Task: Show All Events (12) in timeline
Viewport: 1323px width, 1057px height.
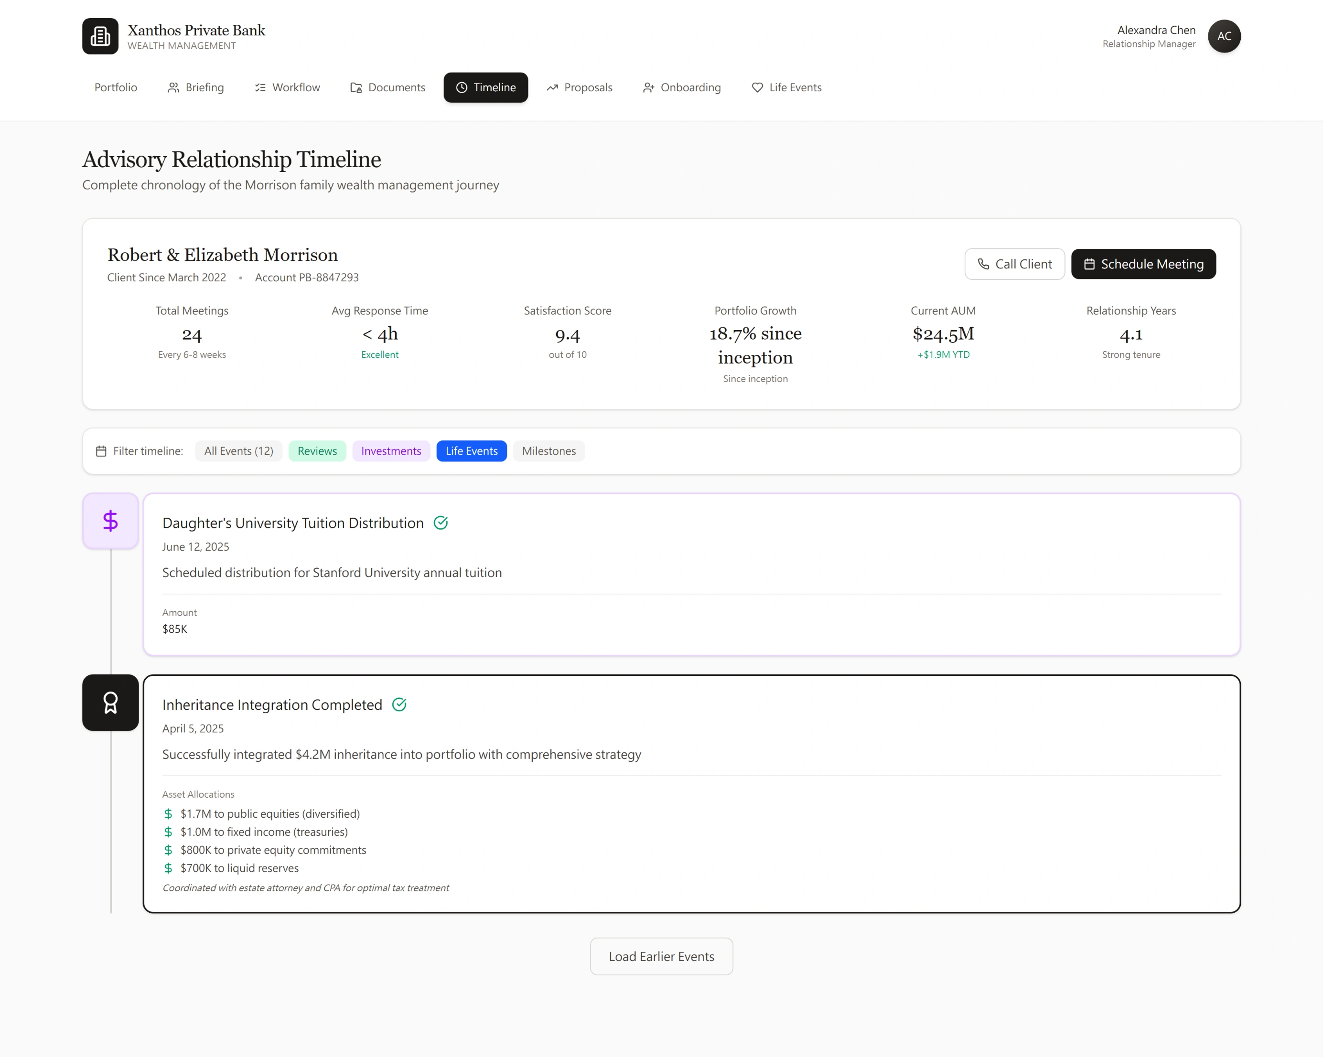Action: 239,451
